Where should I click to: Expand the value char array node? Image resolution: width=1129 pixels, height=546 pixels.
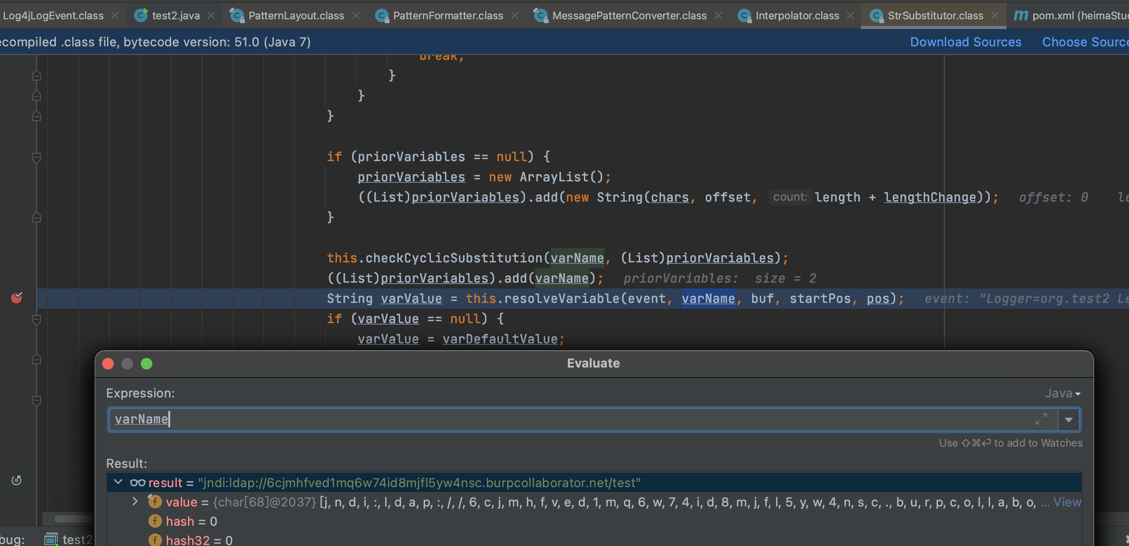pos(135,502)
